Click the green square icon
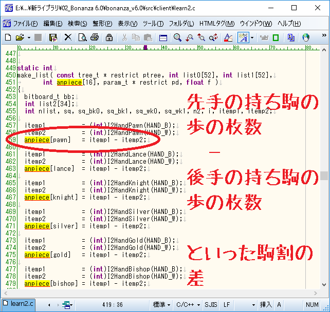330x312 pixels. [276, 38]
